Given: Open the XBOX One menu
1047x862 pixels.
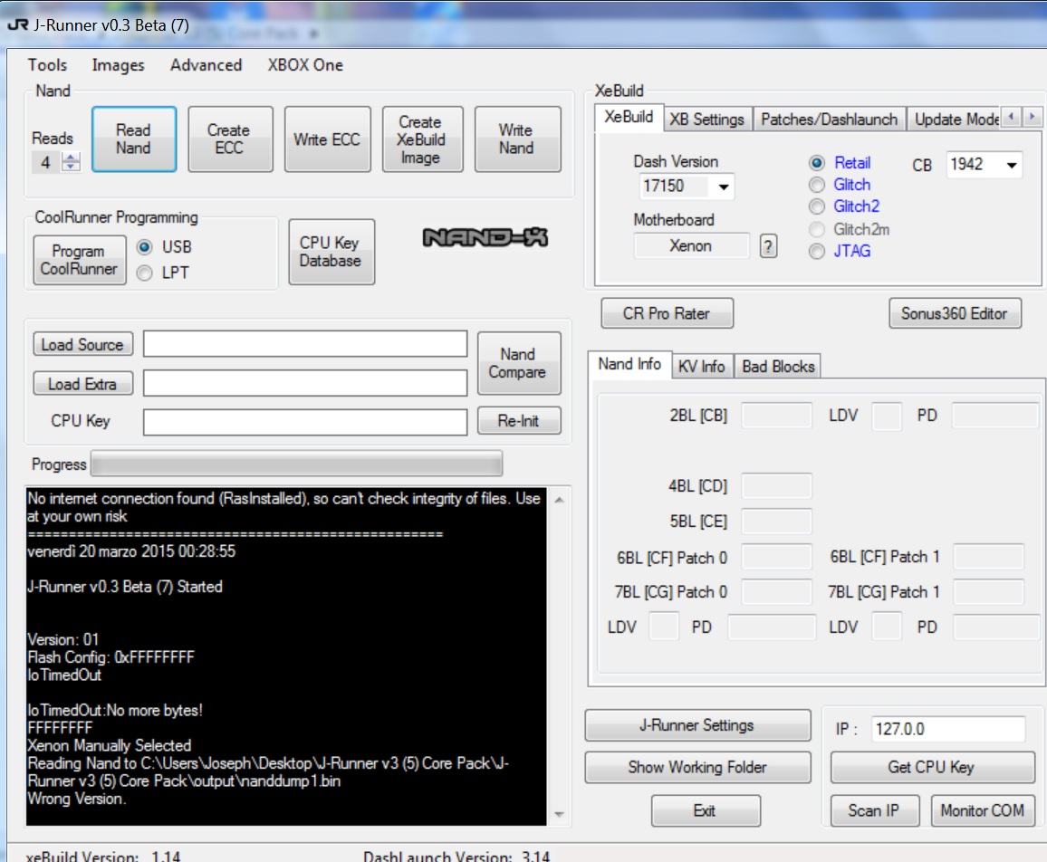Looking at the screenshot, I should coord(305,65).
